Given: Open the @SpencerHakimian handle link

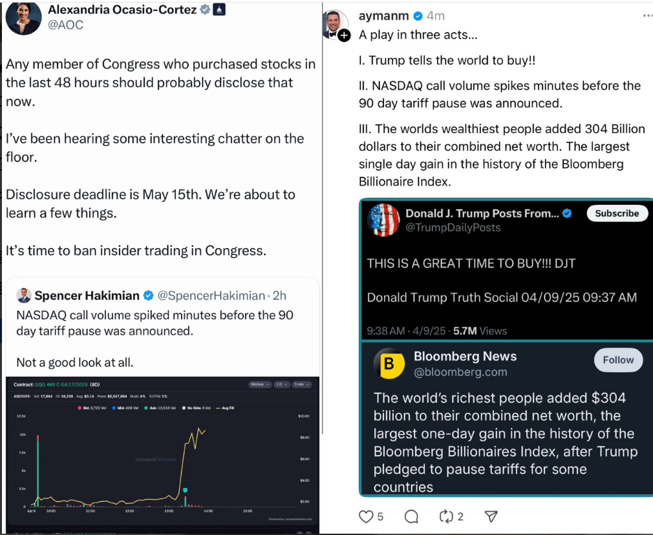Looking at the screenshot, I should click(x=211, y=295).
